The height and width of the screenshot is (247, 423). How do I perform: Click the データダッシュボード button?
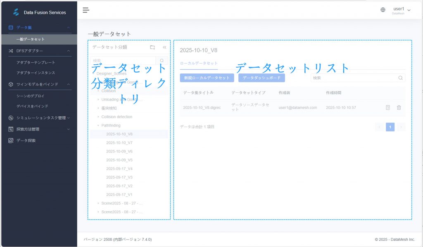(x=261, y=78)
